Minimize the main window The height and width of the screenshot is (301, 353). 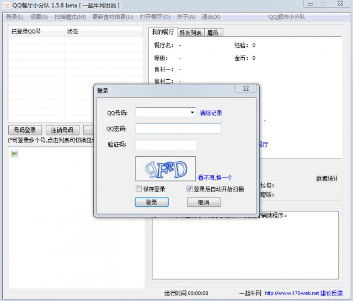coord(311,4)
